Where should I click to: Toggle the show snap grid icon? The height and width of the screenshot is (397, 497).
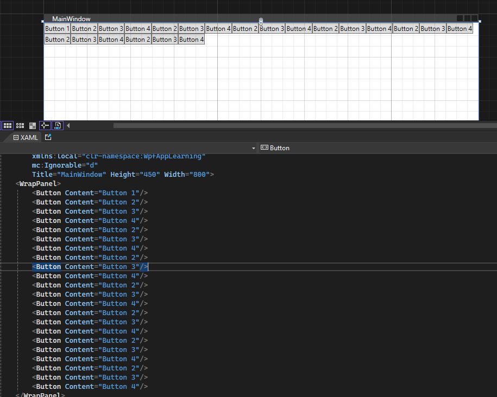point(7,126)
